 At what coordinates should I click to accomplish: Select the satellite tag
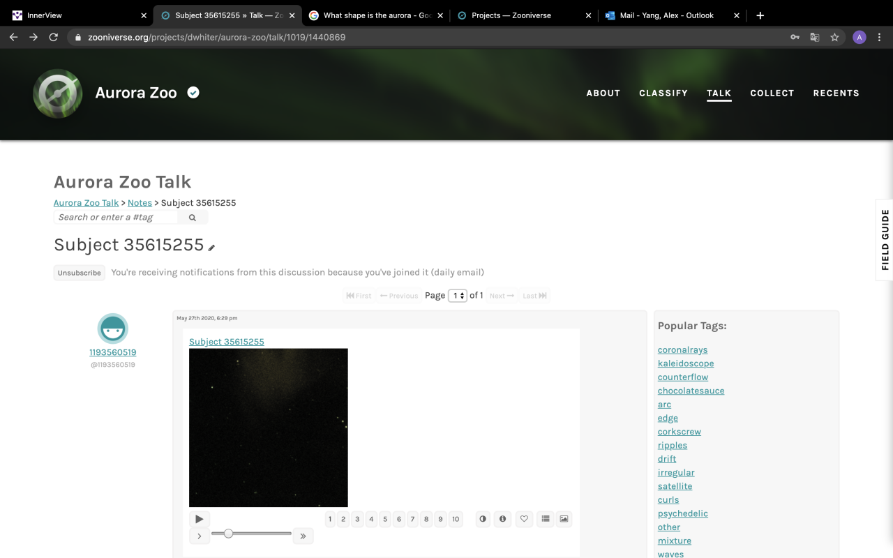675,486
